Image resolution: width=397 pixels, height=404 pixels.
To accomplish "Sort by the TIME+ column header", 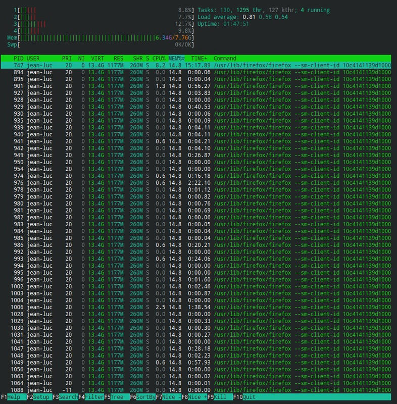I will [199, 59].
